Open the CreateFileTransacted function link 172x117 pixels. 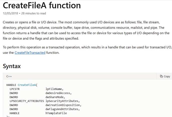click(30, 53)
